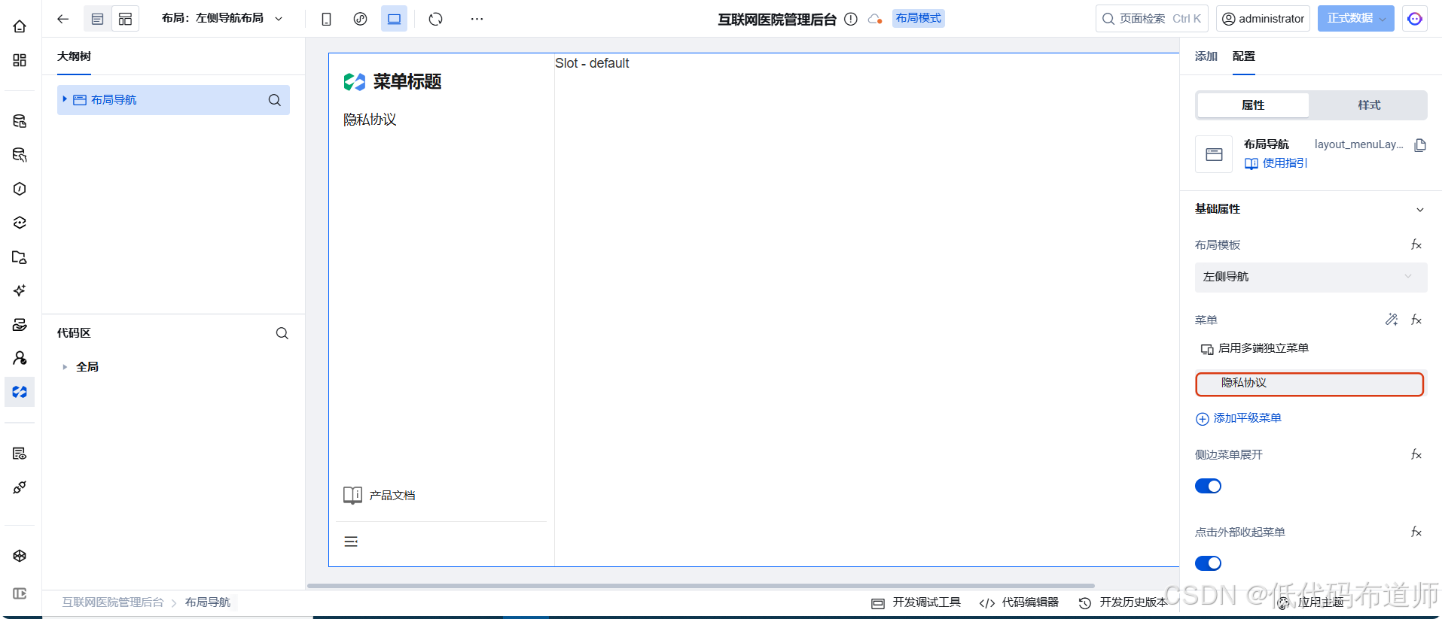Open the administrator account button
1442x619 pixels.
click(1263, 19)
